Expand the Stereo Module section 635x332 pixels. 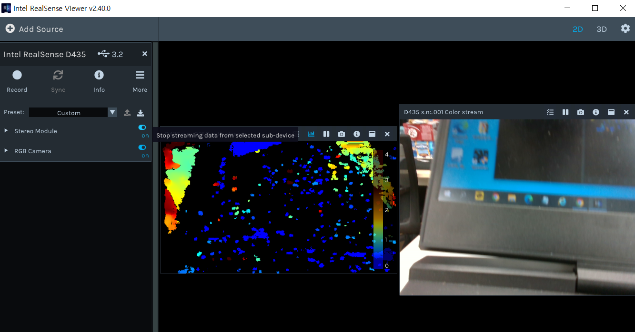click(6, 131)
